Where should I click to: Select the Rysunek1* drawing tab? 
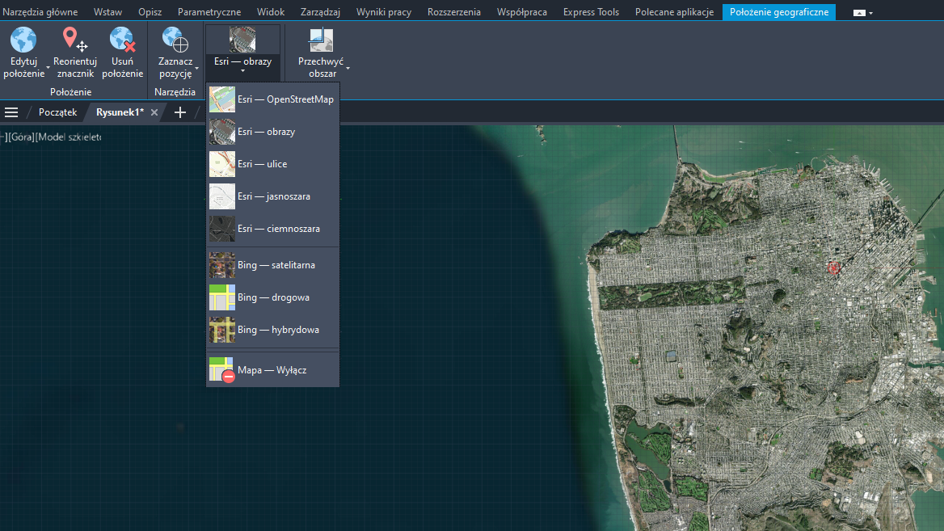[x=120, y=112]
